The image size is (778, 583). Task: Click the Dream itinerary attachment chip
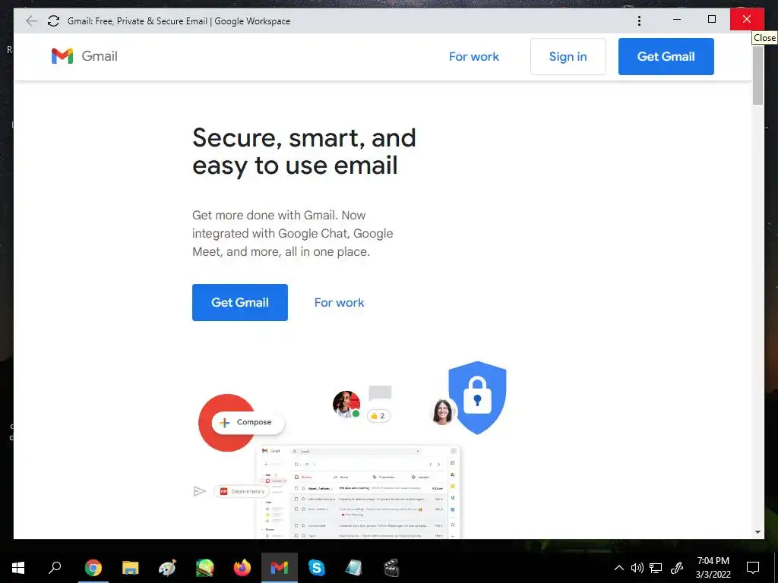click(x=242, y=491)
